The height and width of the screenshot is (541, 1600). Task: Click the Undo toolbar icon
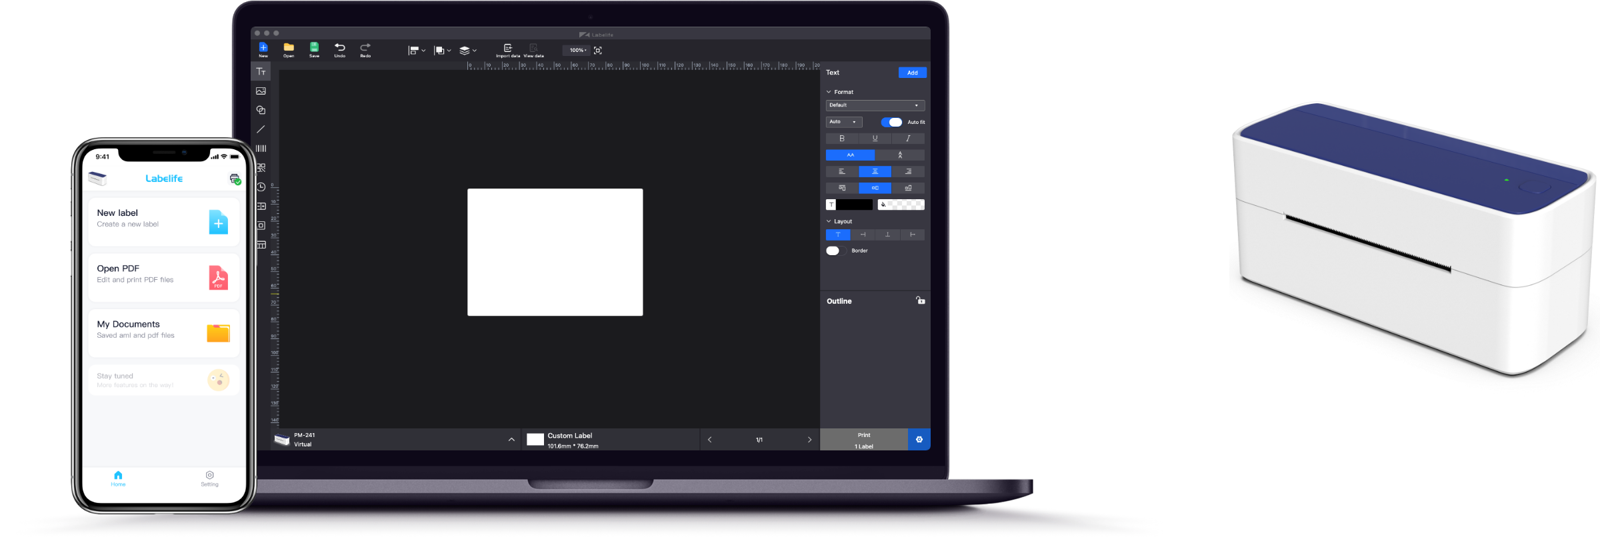point(339,49)
